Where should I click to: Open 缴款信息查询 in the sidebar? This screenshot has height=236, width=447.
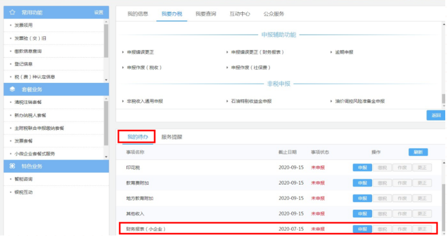tap(28, 51)
